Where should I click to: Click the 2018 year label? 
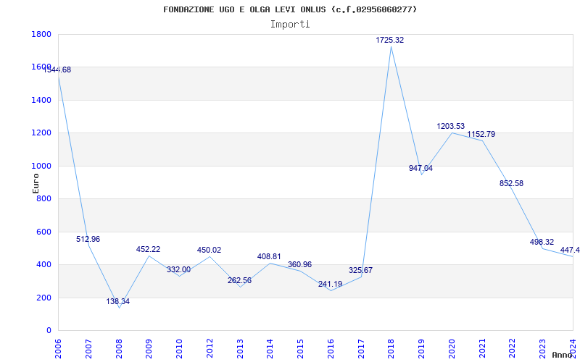tap(391, 349)
